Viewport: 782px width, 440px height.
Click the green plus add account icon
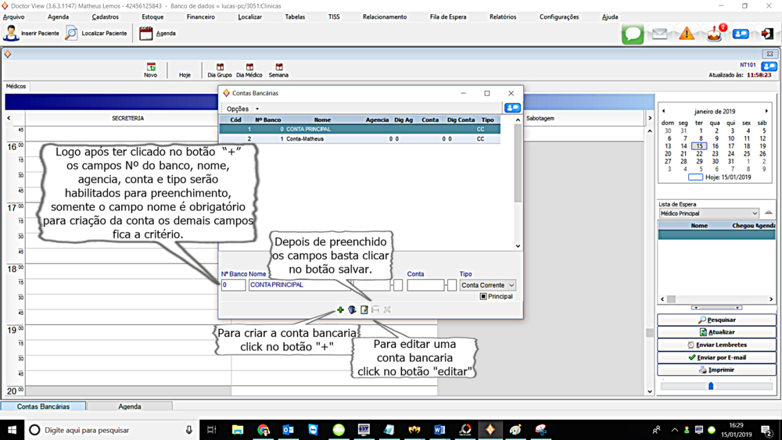click(x=340, y=310)
